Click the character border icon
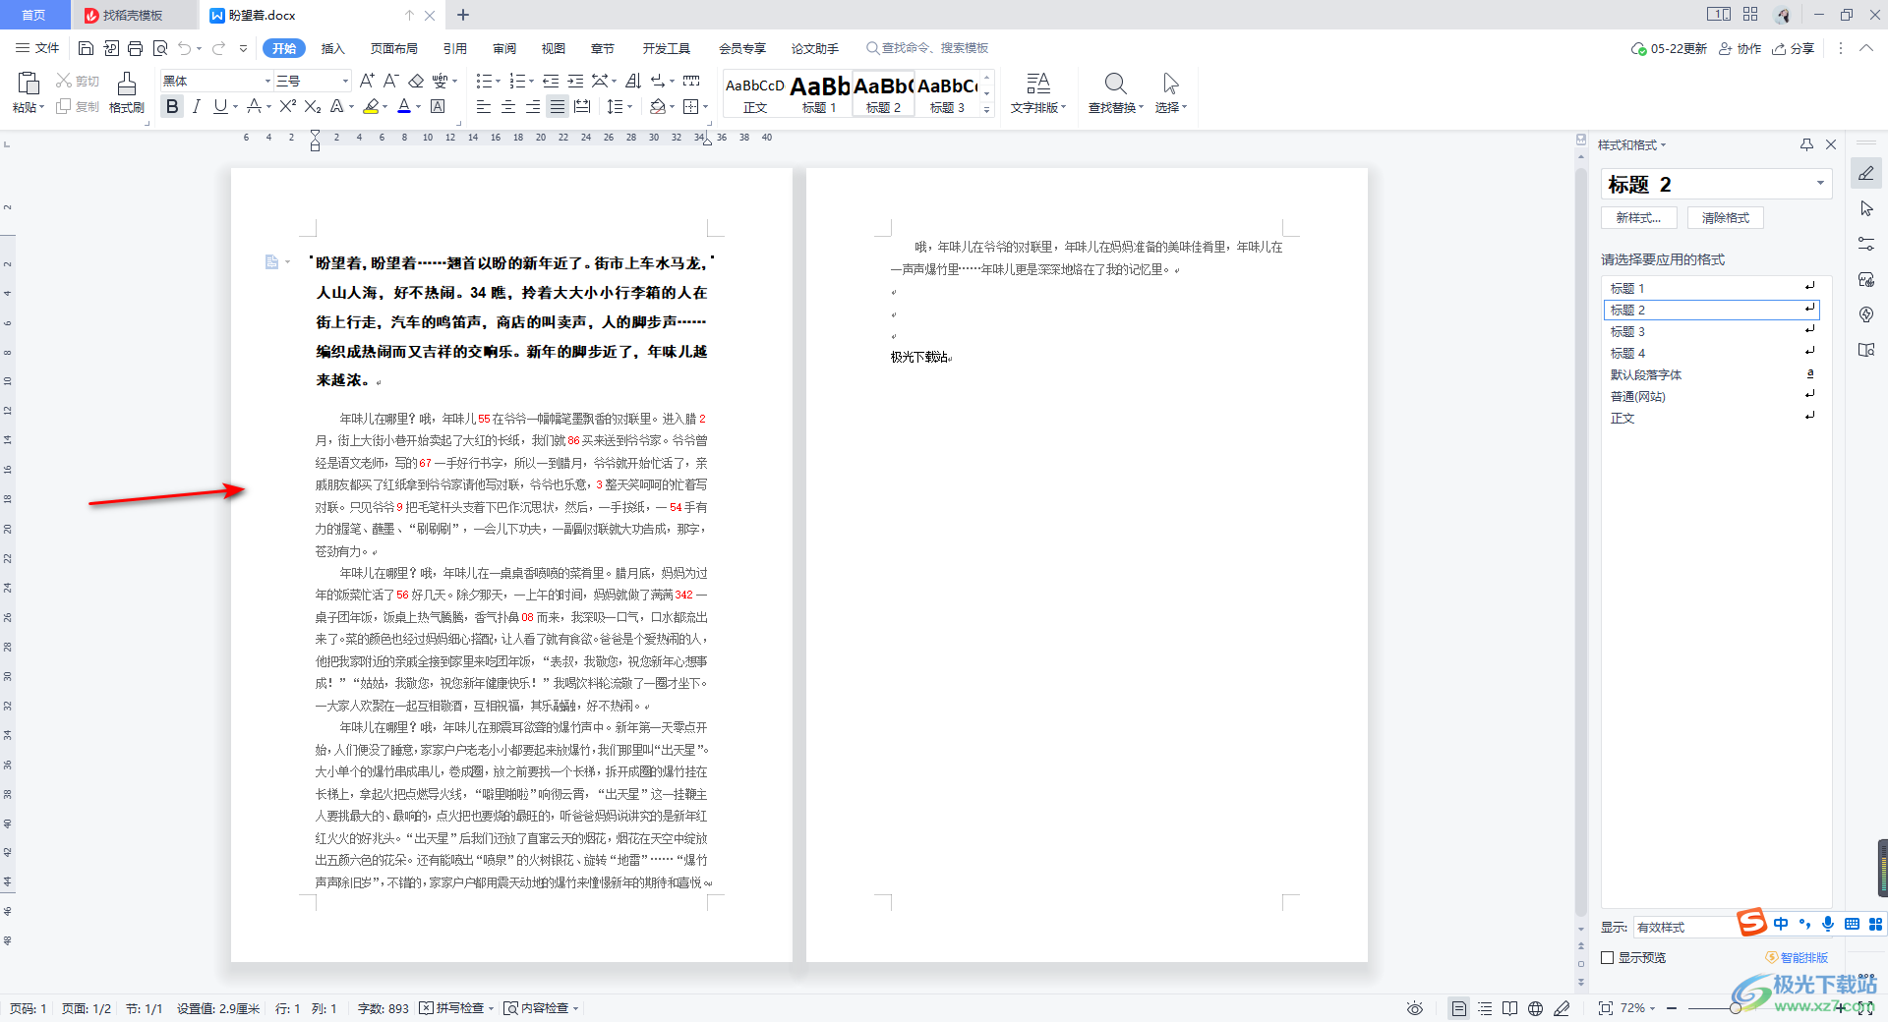Screen dimensions: 1888x1022 pyautogui.click(x=439, y=106)
